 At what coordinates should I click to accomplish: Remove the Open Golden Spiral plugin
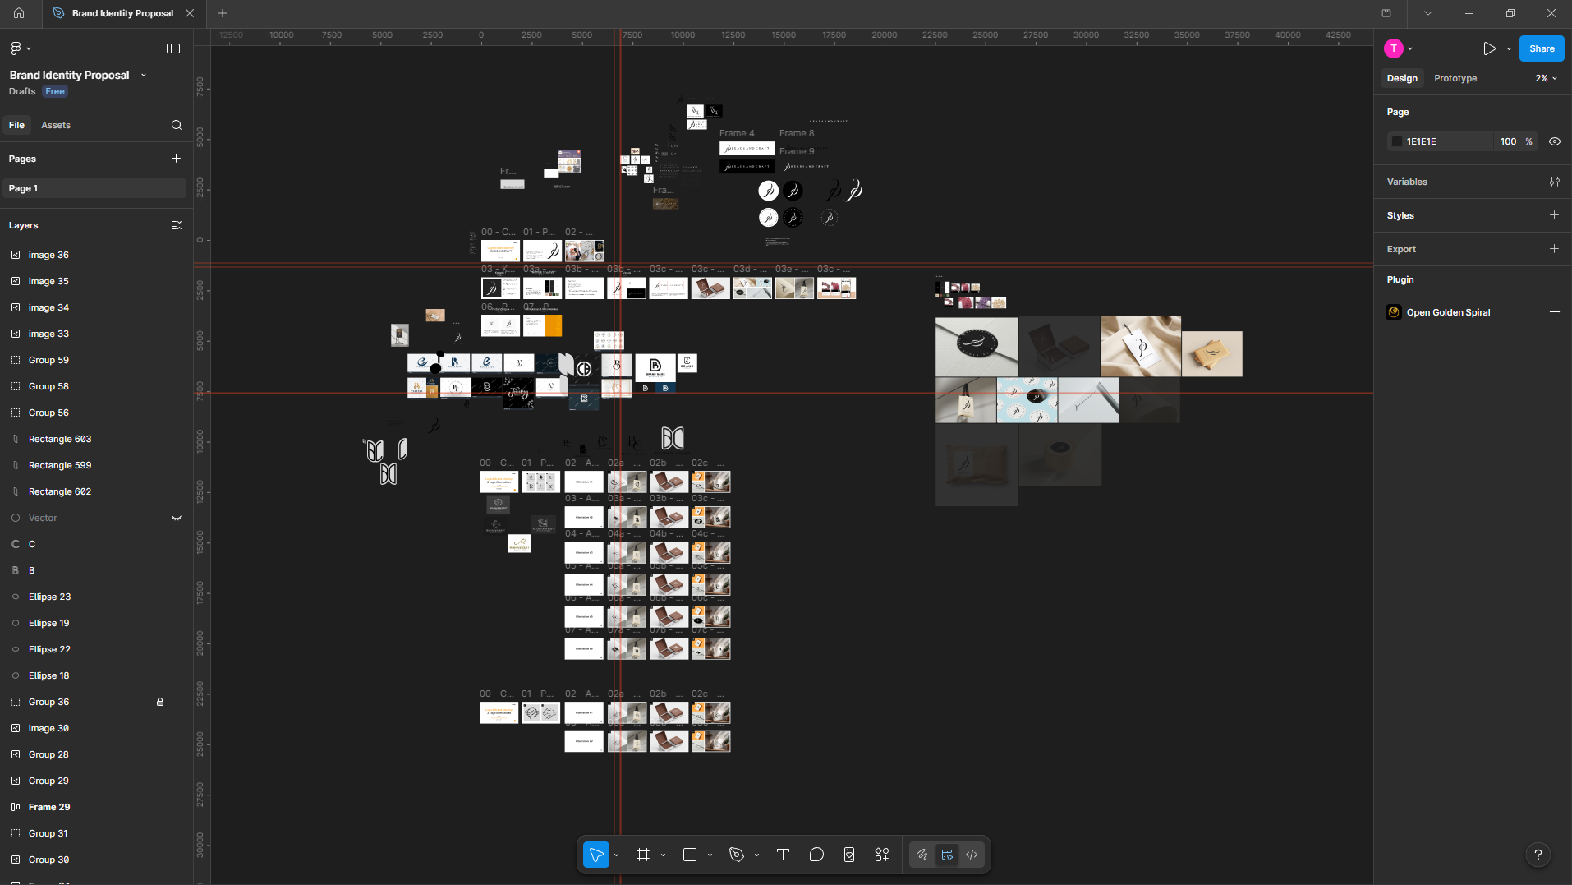pyautogui.click(x=1555, y=312)
